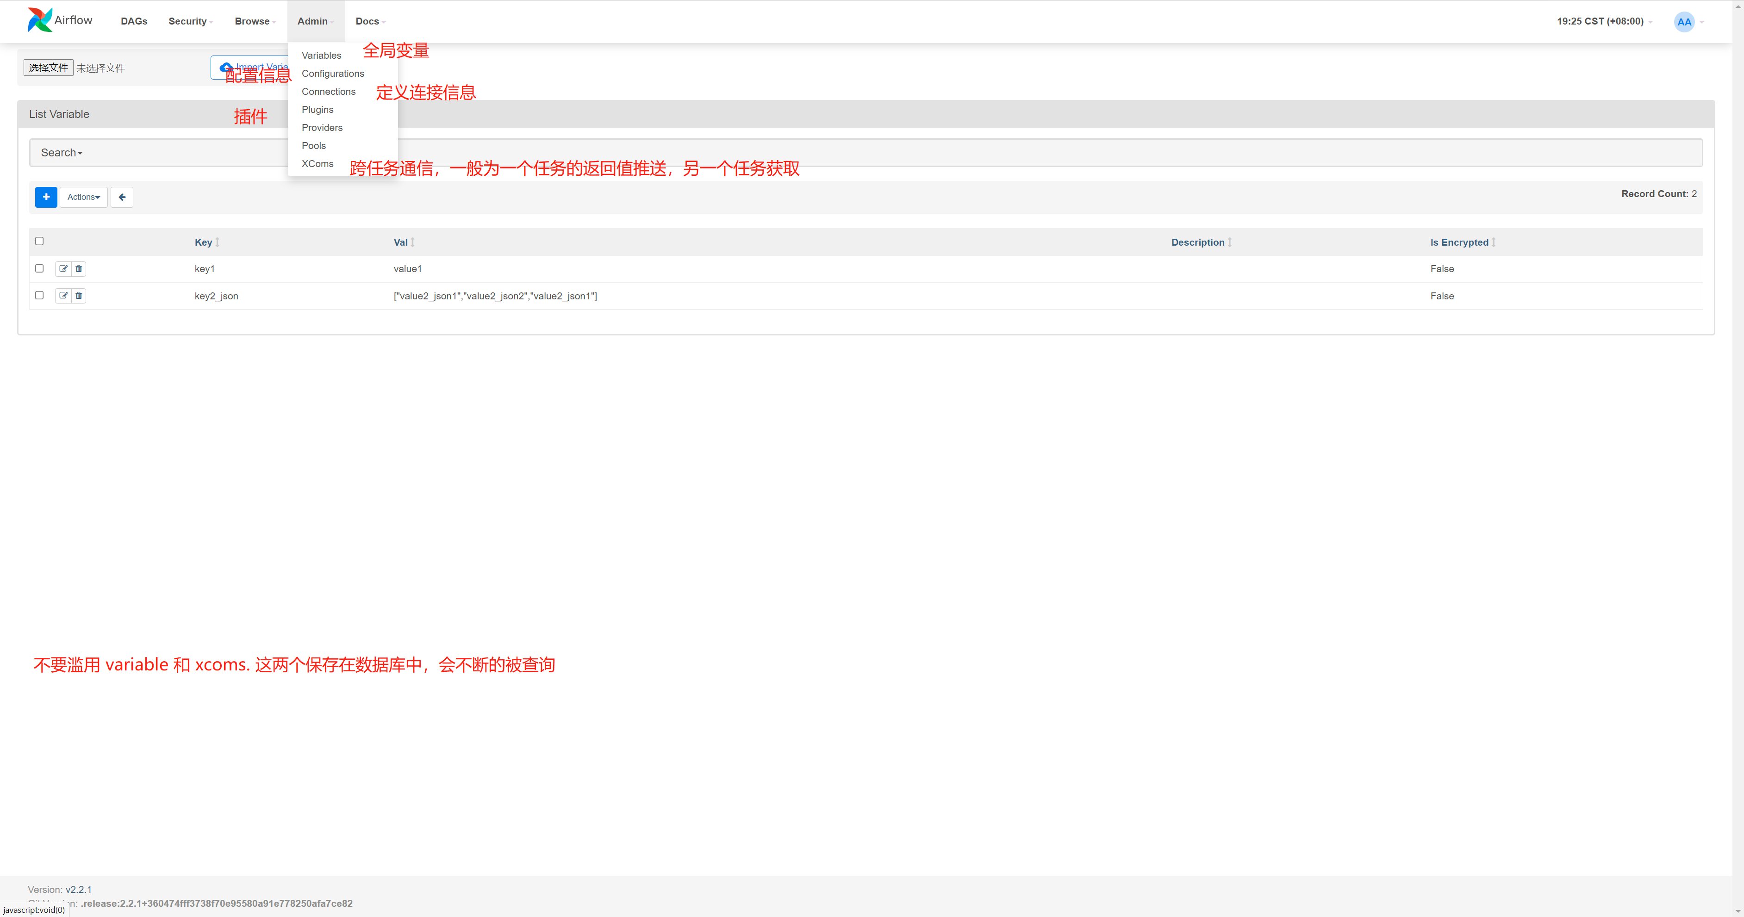Expand the Search filter dropdown
The height and width of the screenshot is (917, 1744).
click(62, 152)
